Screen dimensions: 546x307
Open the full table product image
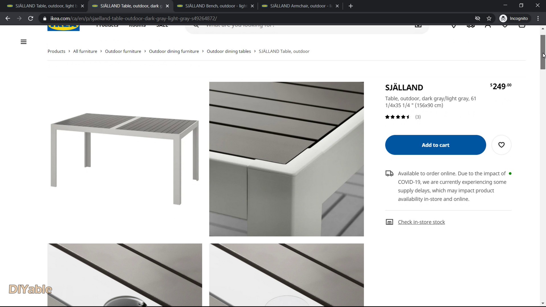(125, 159)
